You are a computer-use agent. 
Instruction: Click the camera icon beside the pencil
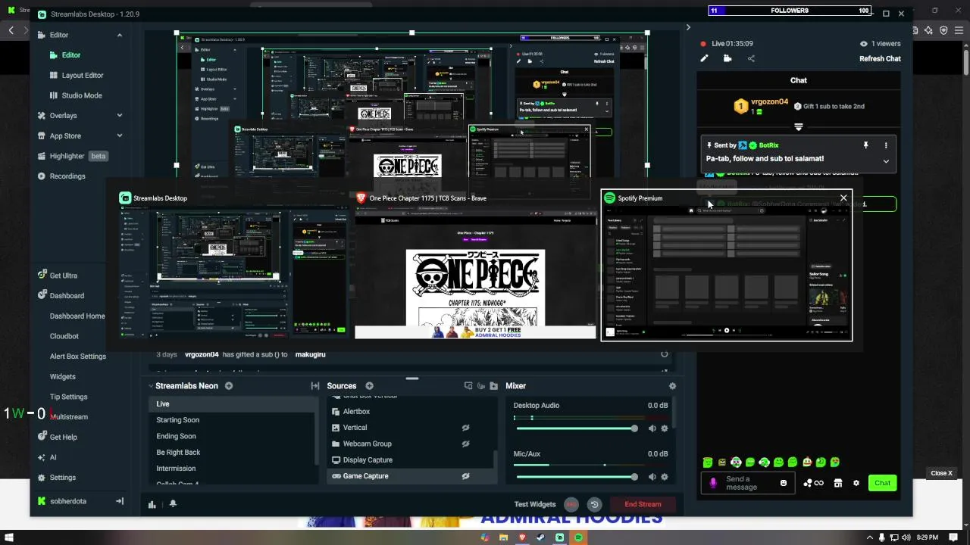727,58
